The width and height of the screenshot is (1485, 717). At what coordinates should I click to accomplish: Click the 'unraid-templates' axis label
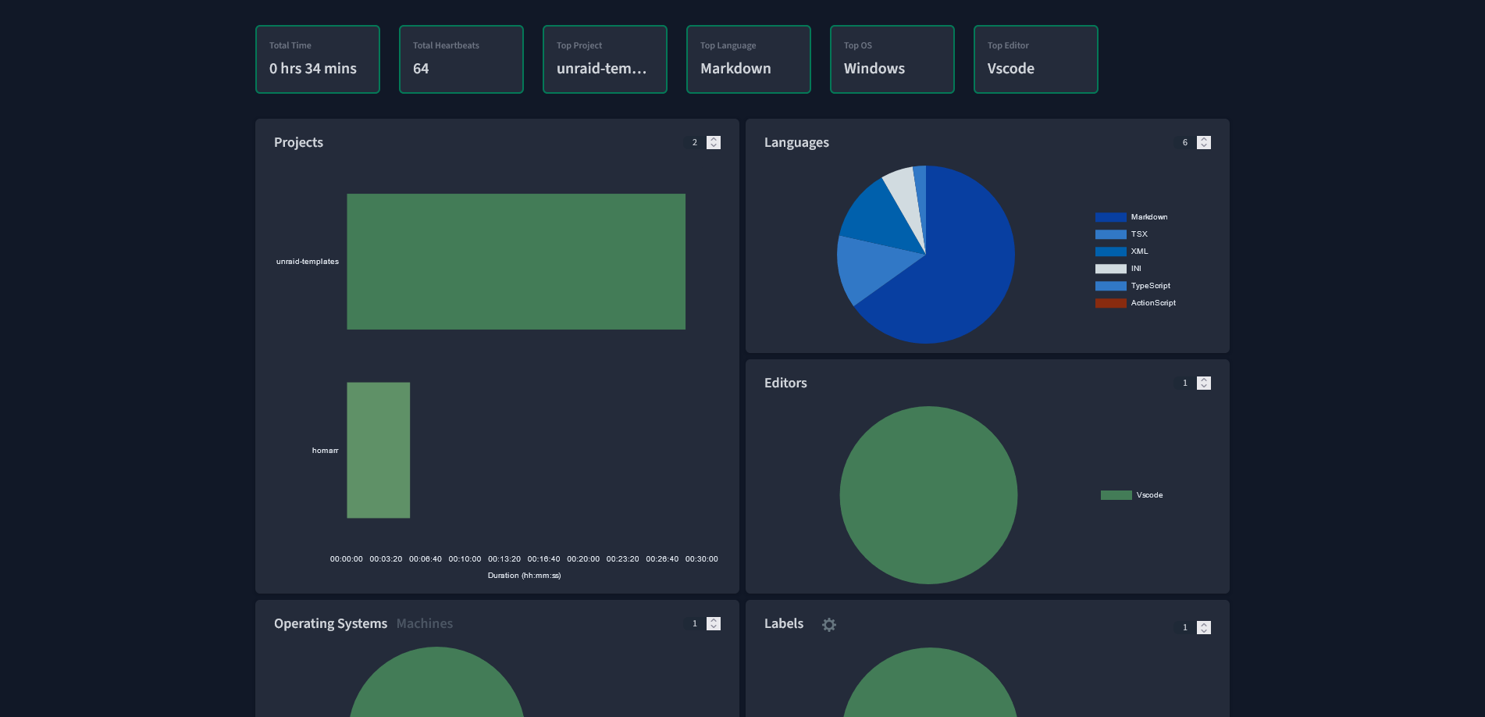308,262
